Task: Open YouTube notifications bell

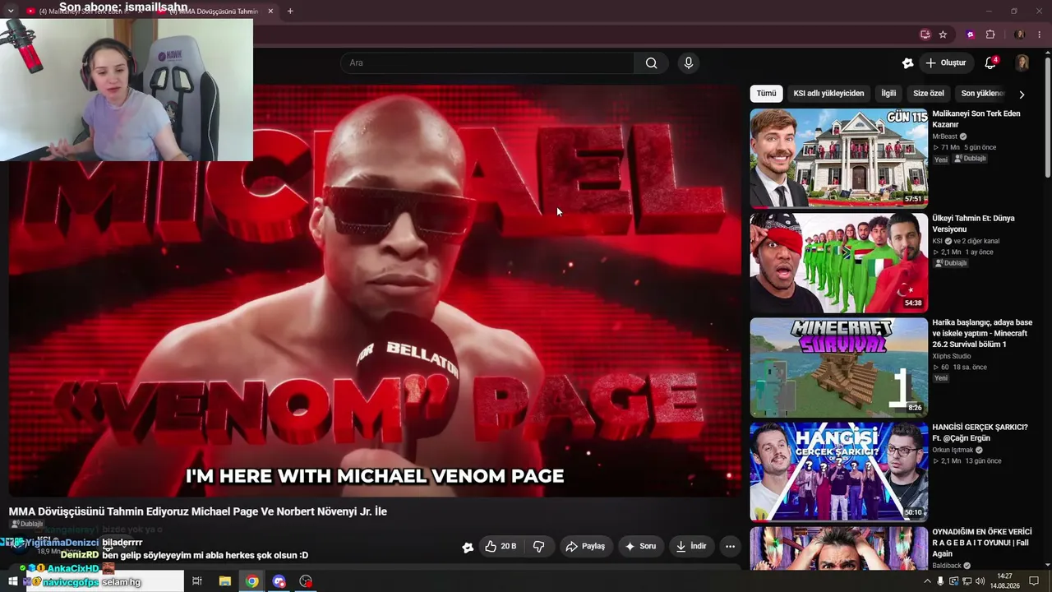Action: (x=990, y=63)
